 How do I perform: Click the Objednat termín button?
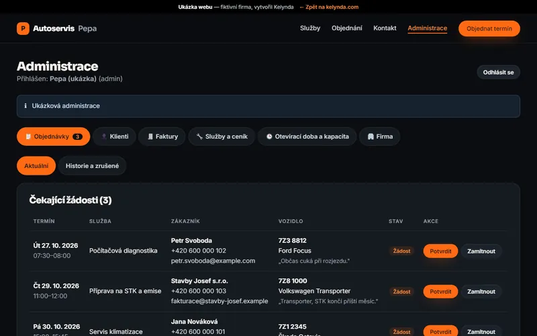[489, 28]
